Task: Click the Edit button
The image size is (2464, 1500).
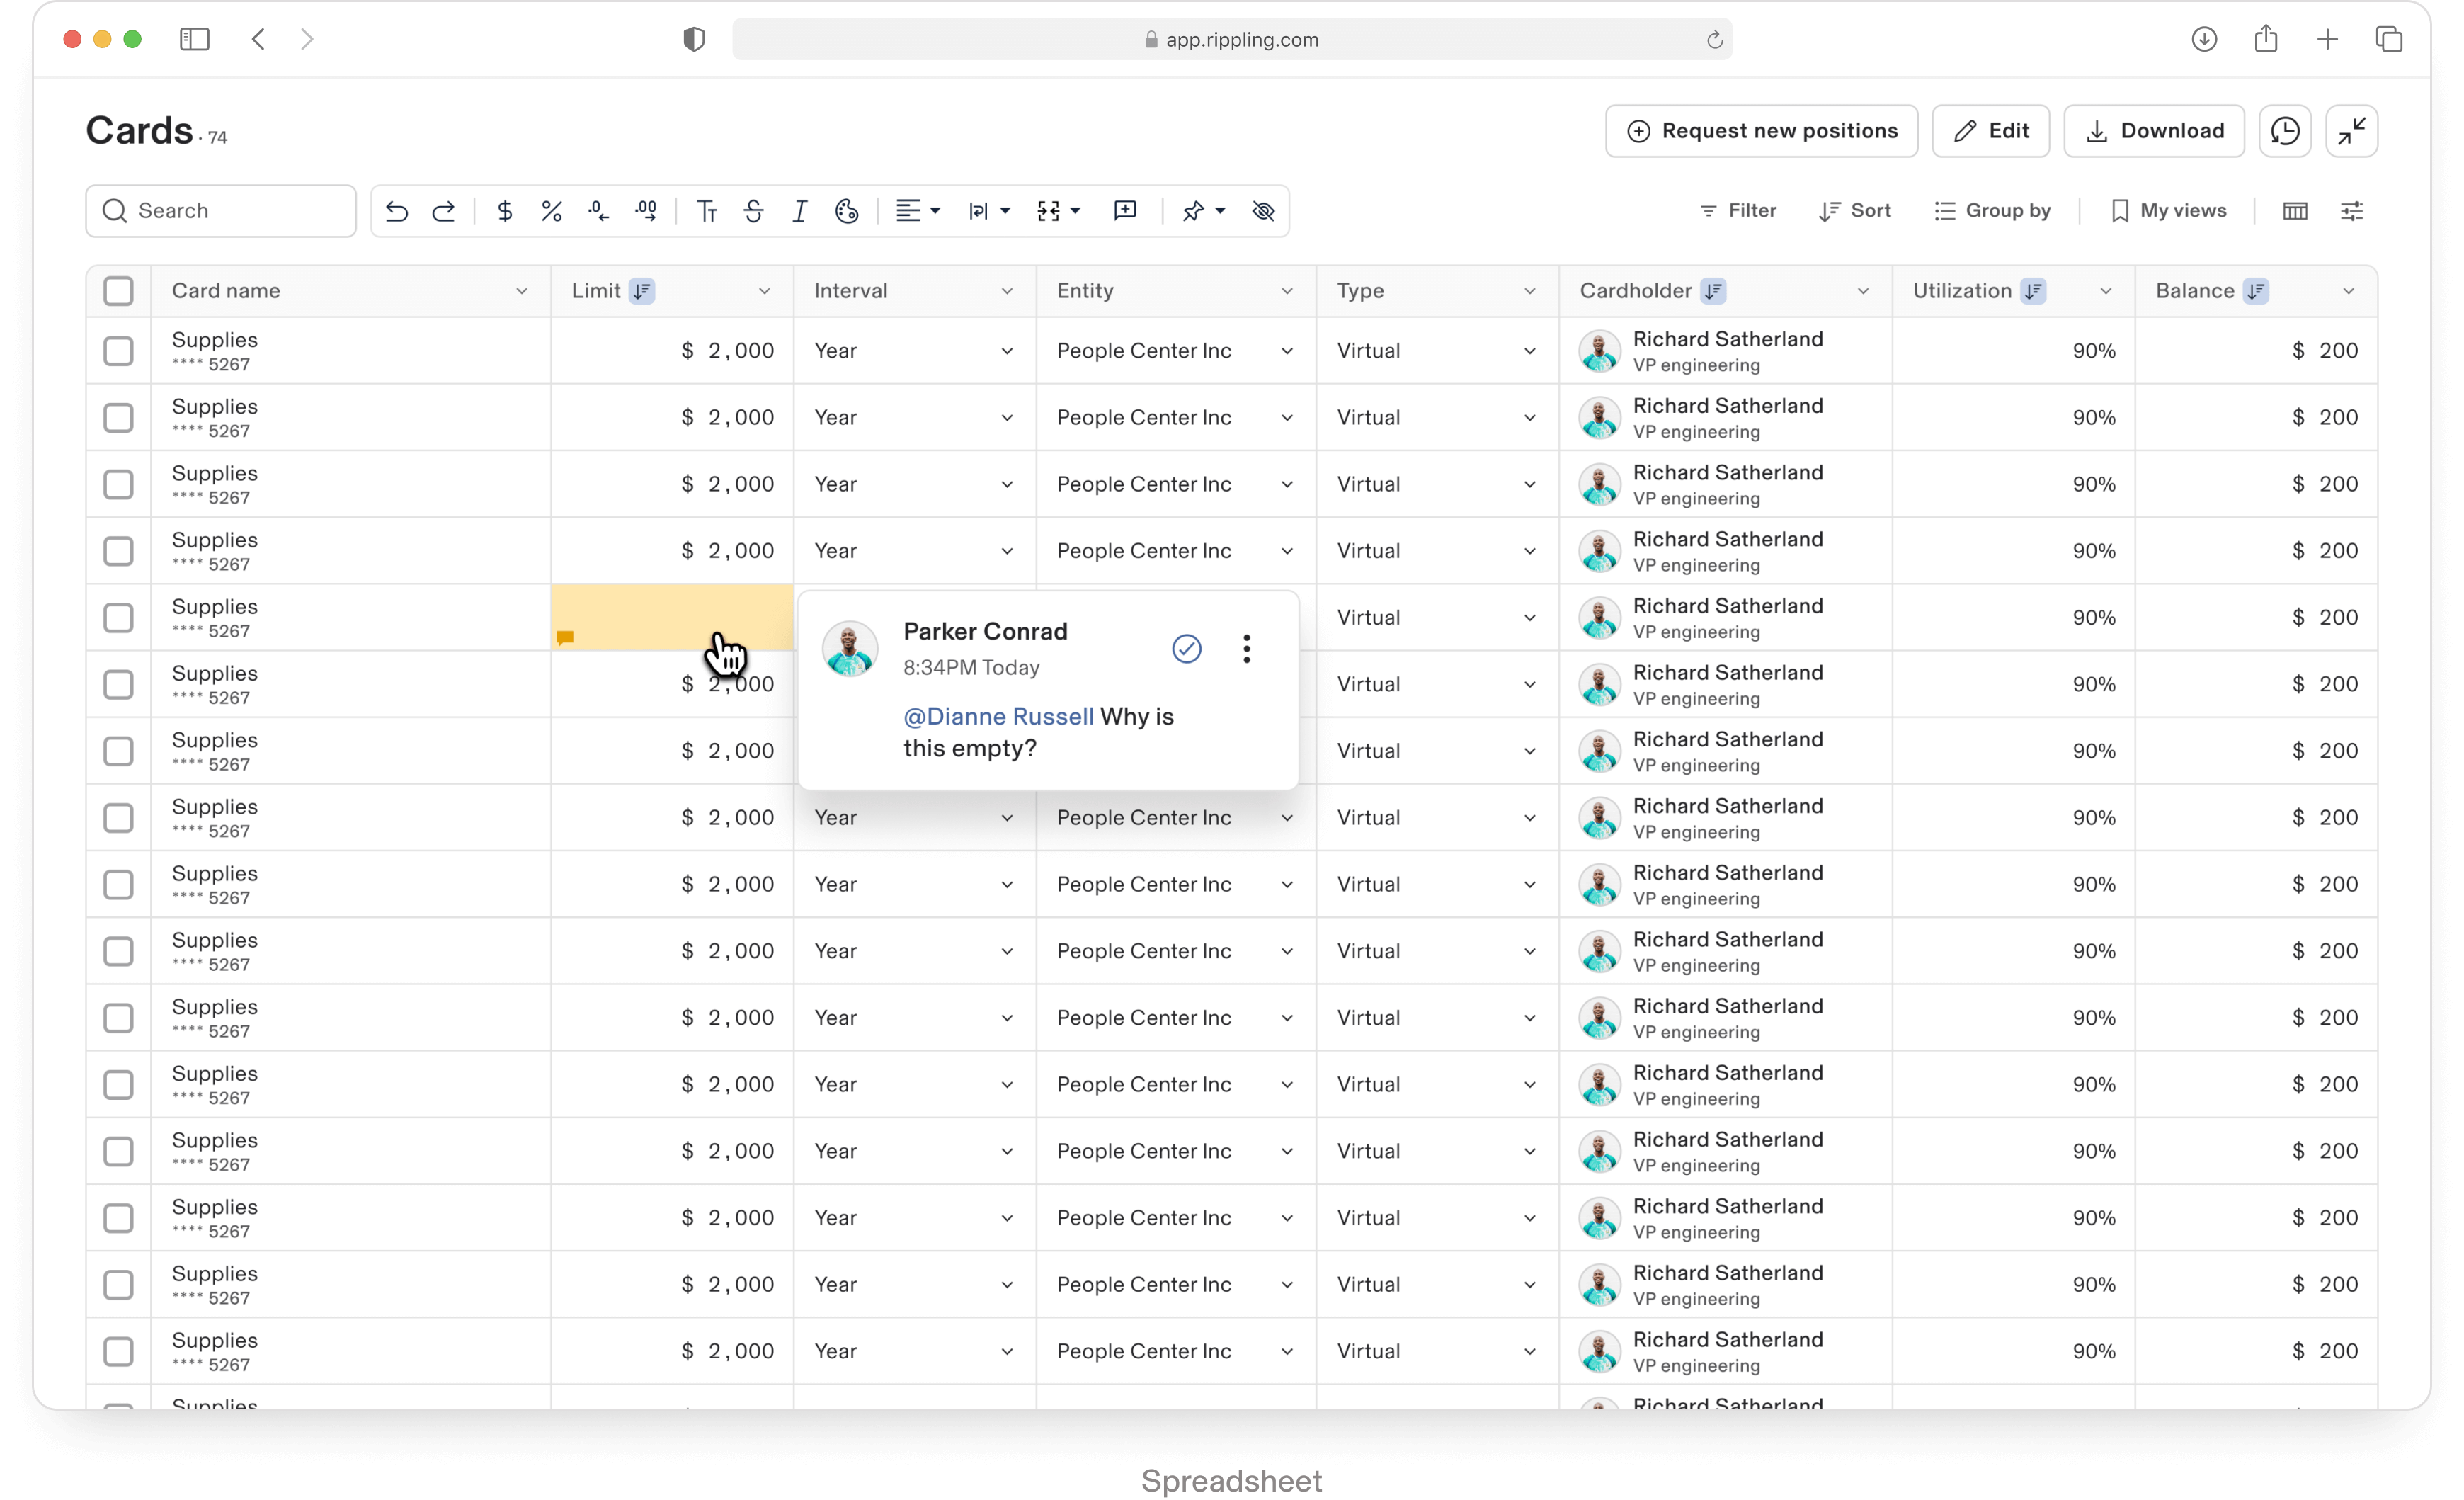Action: [1991, 131]
